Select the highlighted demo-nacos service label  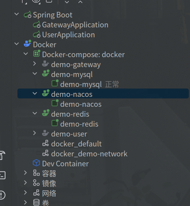click(x=72, y=94)
